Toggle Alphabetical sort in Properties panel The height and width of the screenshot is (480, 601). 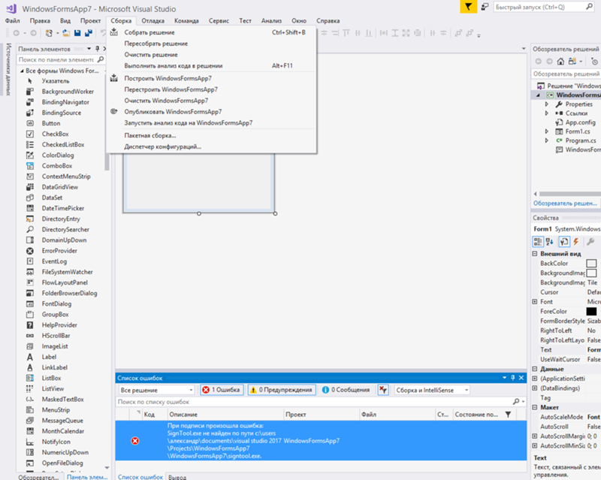550,242
